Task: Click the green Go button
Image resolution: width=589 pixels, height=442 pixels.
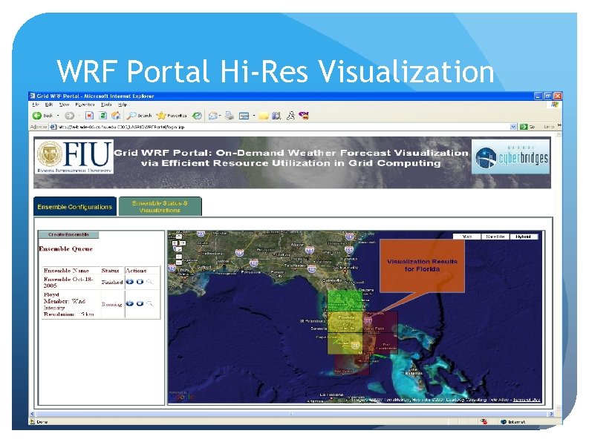Action: click(x=527, y=127)
